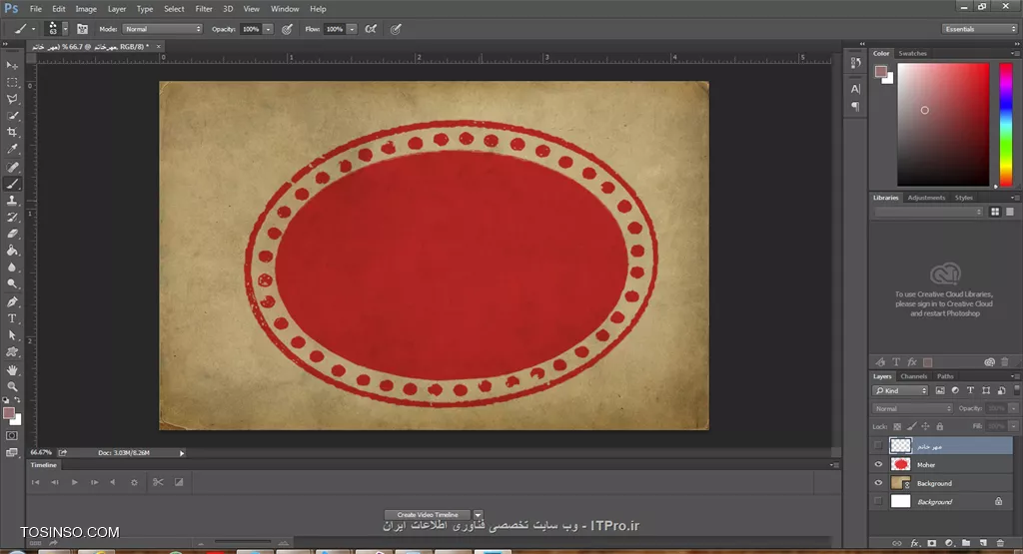This screenshot has height=554, width=1023.
Task: Switch to the Channels tab
Action: 913,376
